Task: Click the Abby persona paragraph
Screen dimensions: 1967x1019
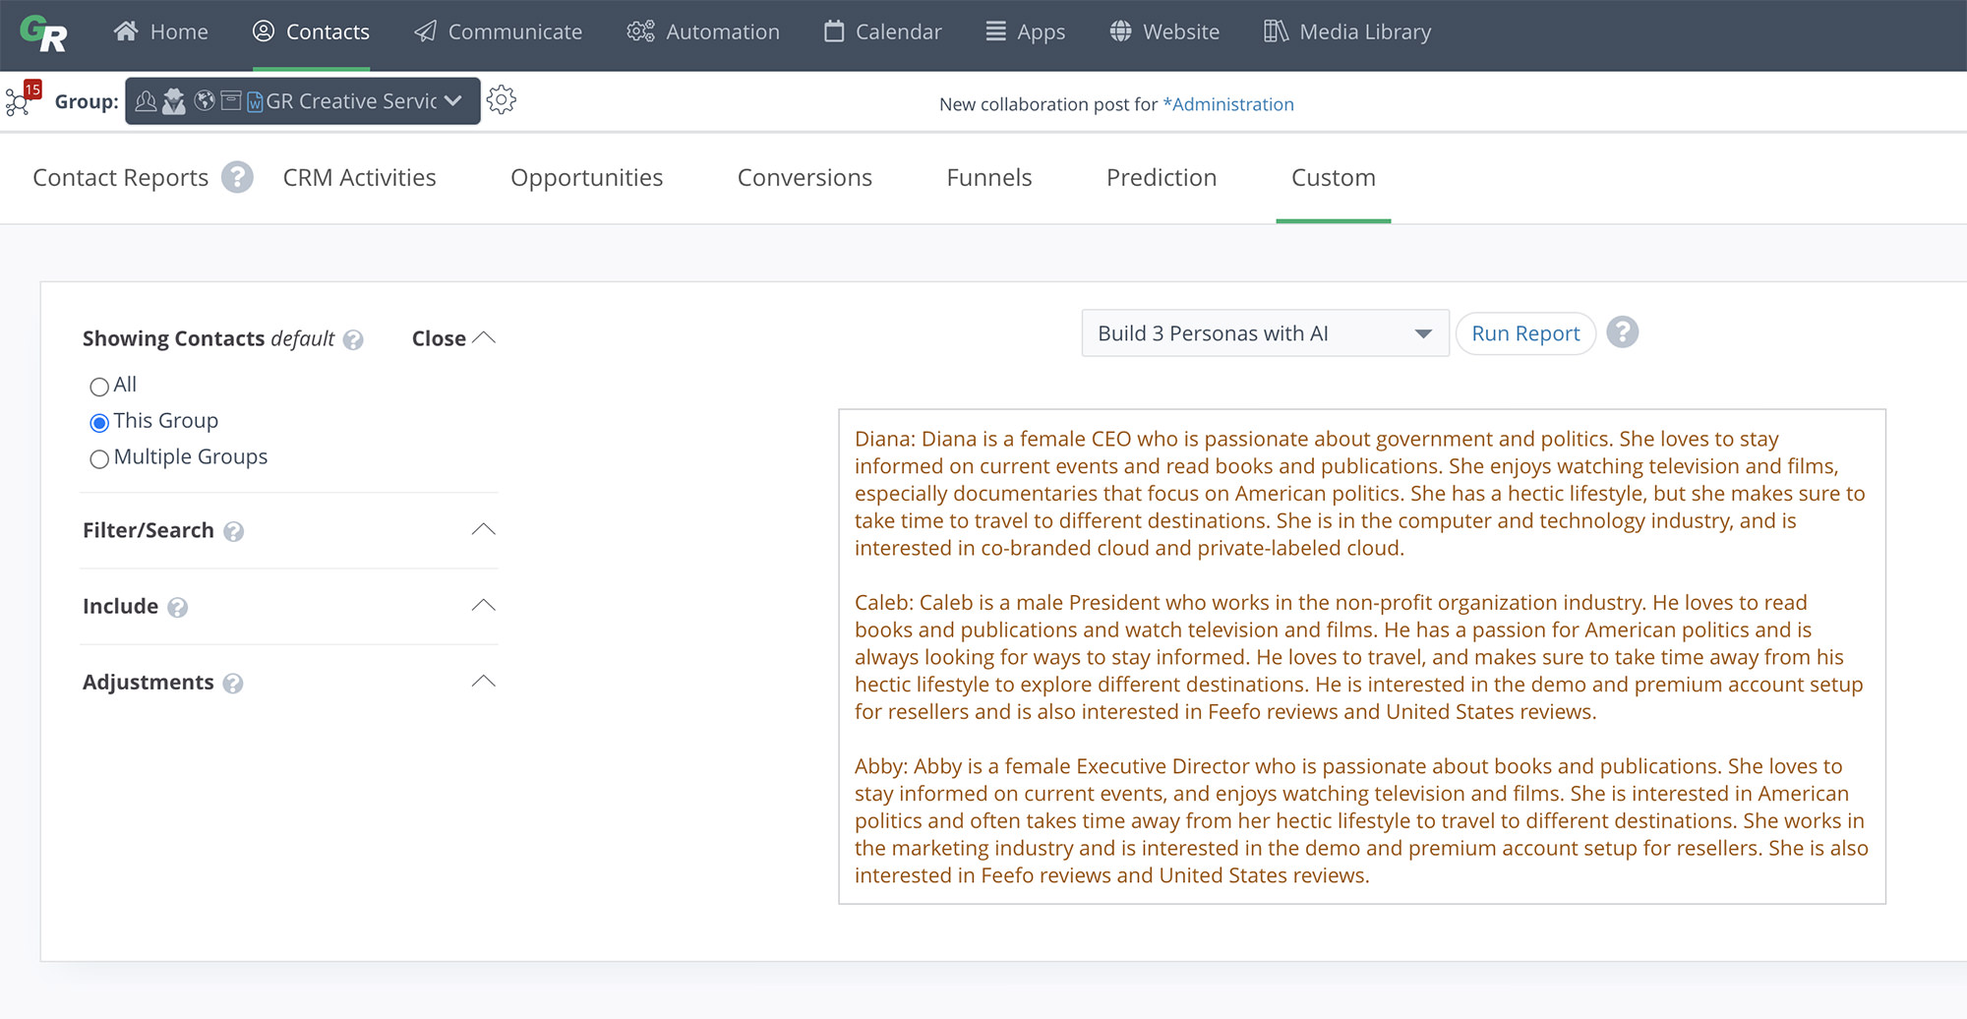Action: (x=1361, y=820)
